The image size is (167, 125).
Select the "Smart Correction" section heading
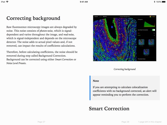pos(109,109)
